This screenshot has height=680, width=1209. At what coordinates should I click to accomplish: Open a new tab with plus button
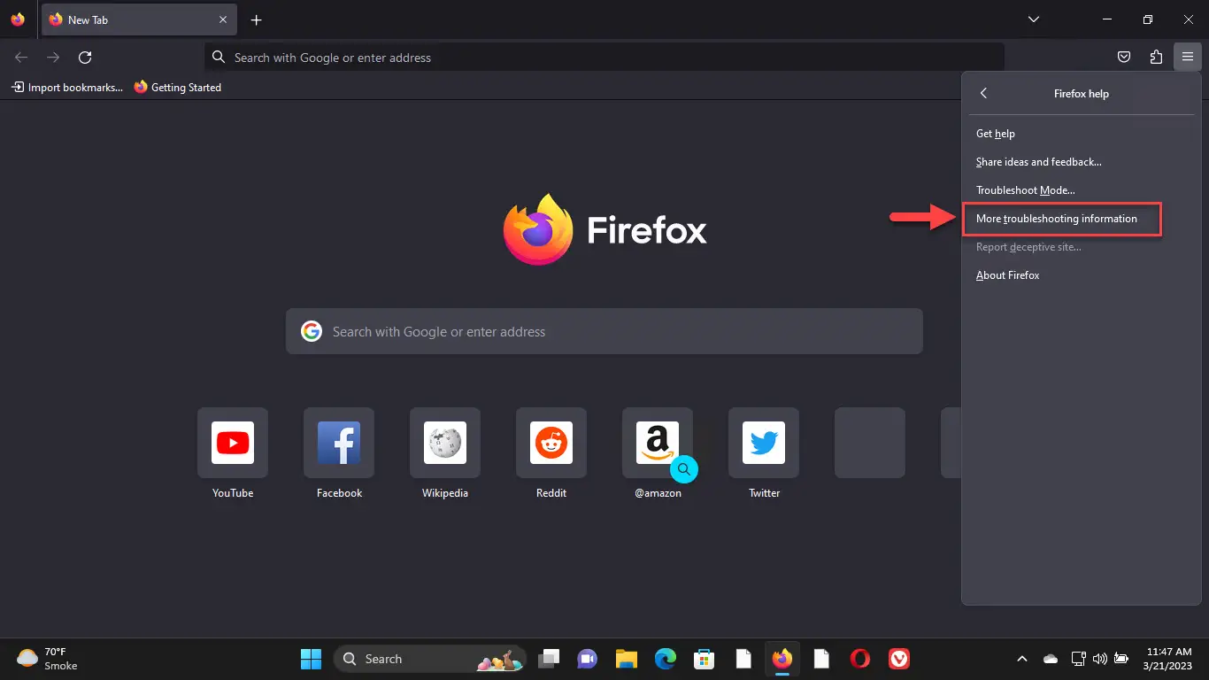pyautogui.click(x=256, y=19)
